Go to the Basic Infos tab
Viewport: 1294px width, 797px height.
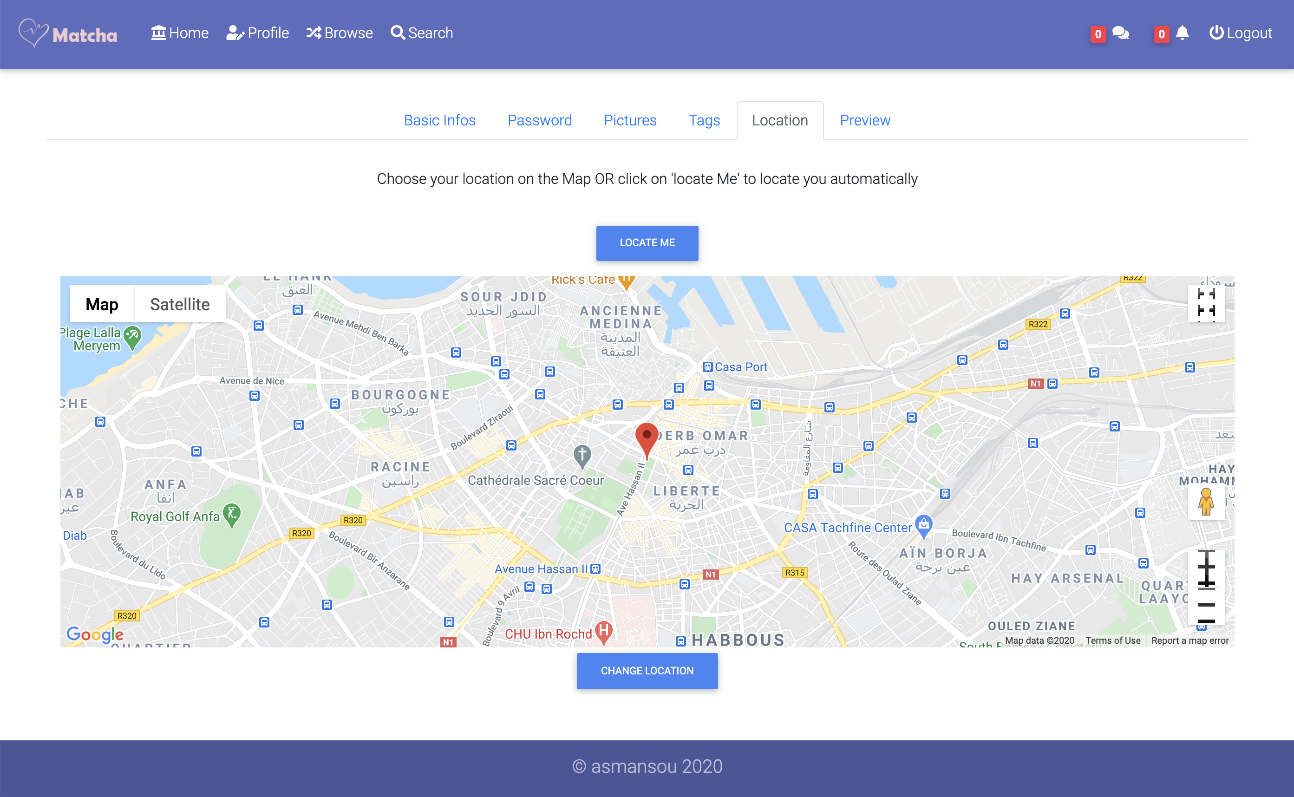[439, 120]
